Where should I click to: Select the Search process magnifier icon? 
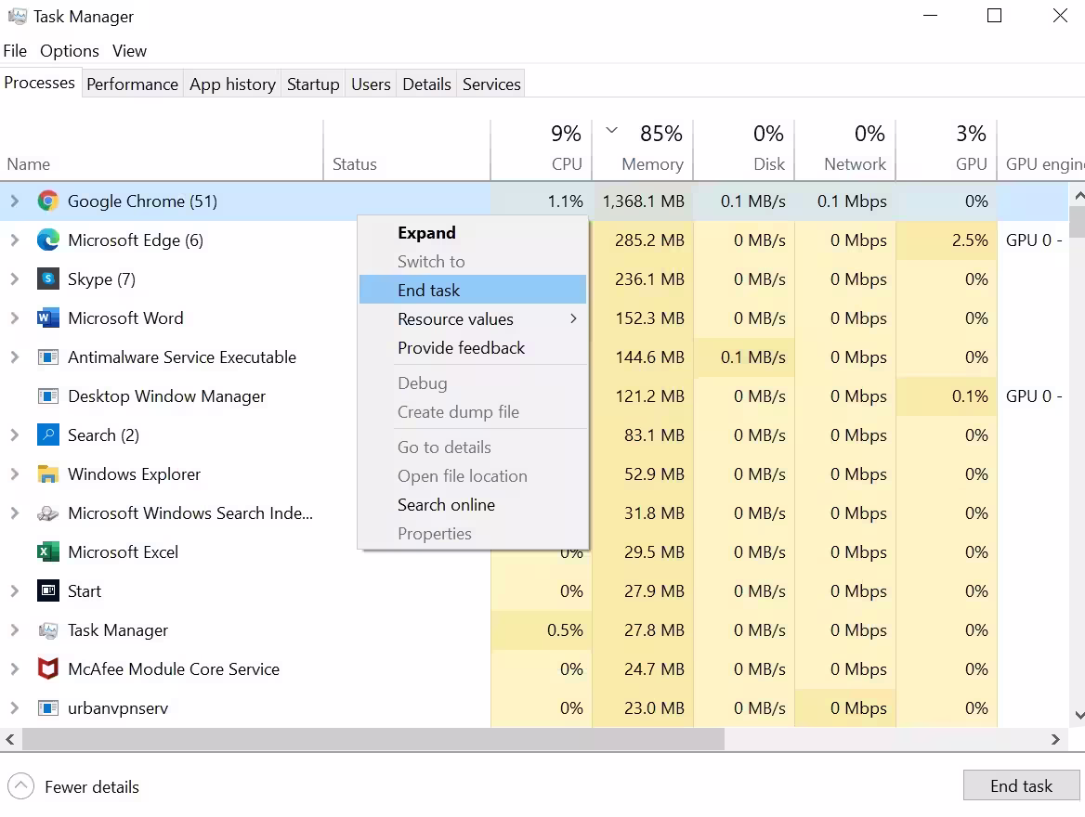(x=47, y=435)
